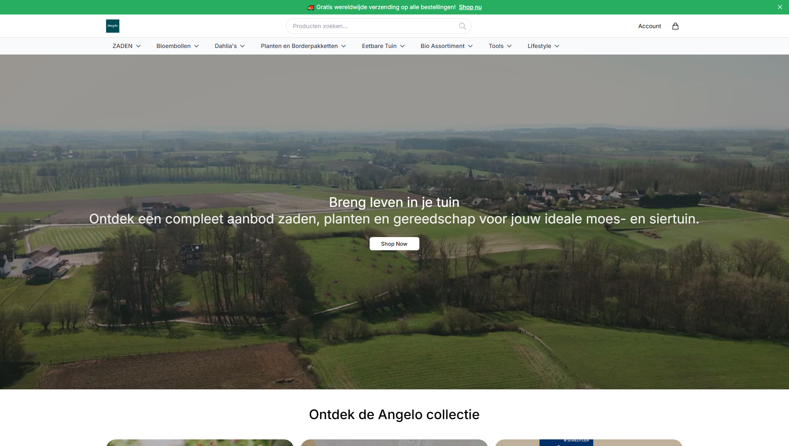789x446 pixels.
Task: Expand the Dahlia's dropdown chevron
Action: tap(242, 46)
